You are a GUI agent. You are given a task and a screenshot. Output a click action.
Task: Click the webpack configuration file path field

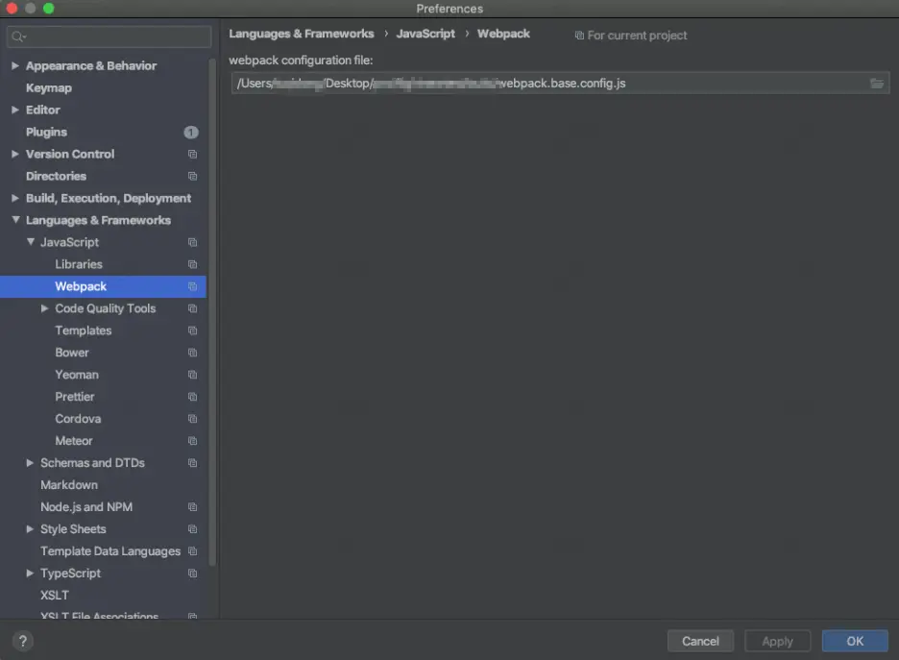560,84
